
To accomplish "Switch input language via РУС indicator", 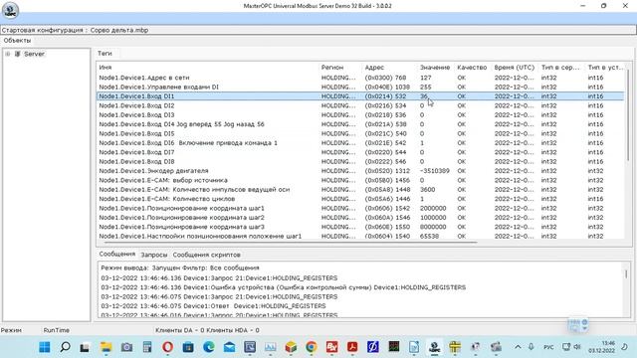I will (548, 347).
